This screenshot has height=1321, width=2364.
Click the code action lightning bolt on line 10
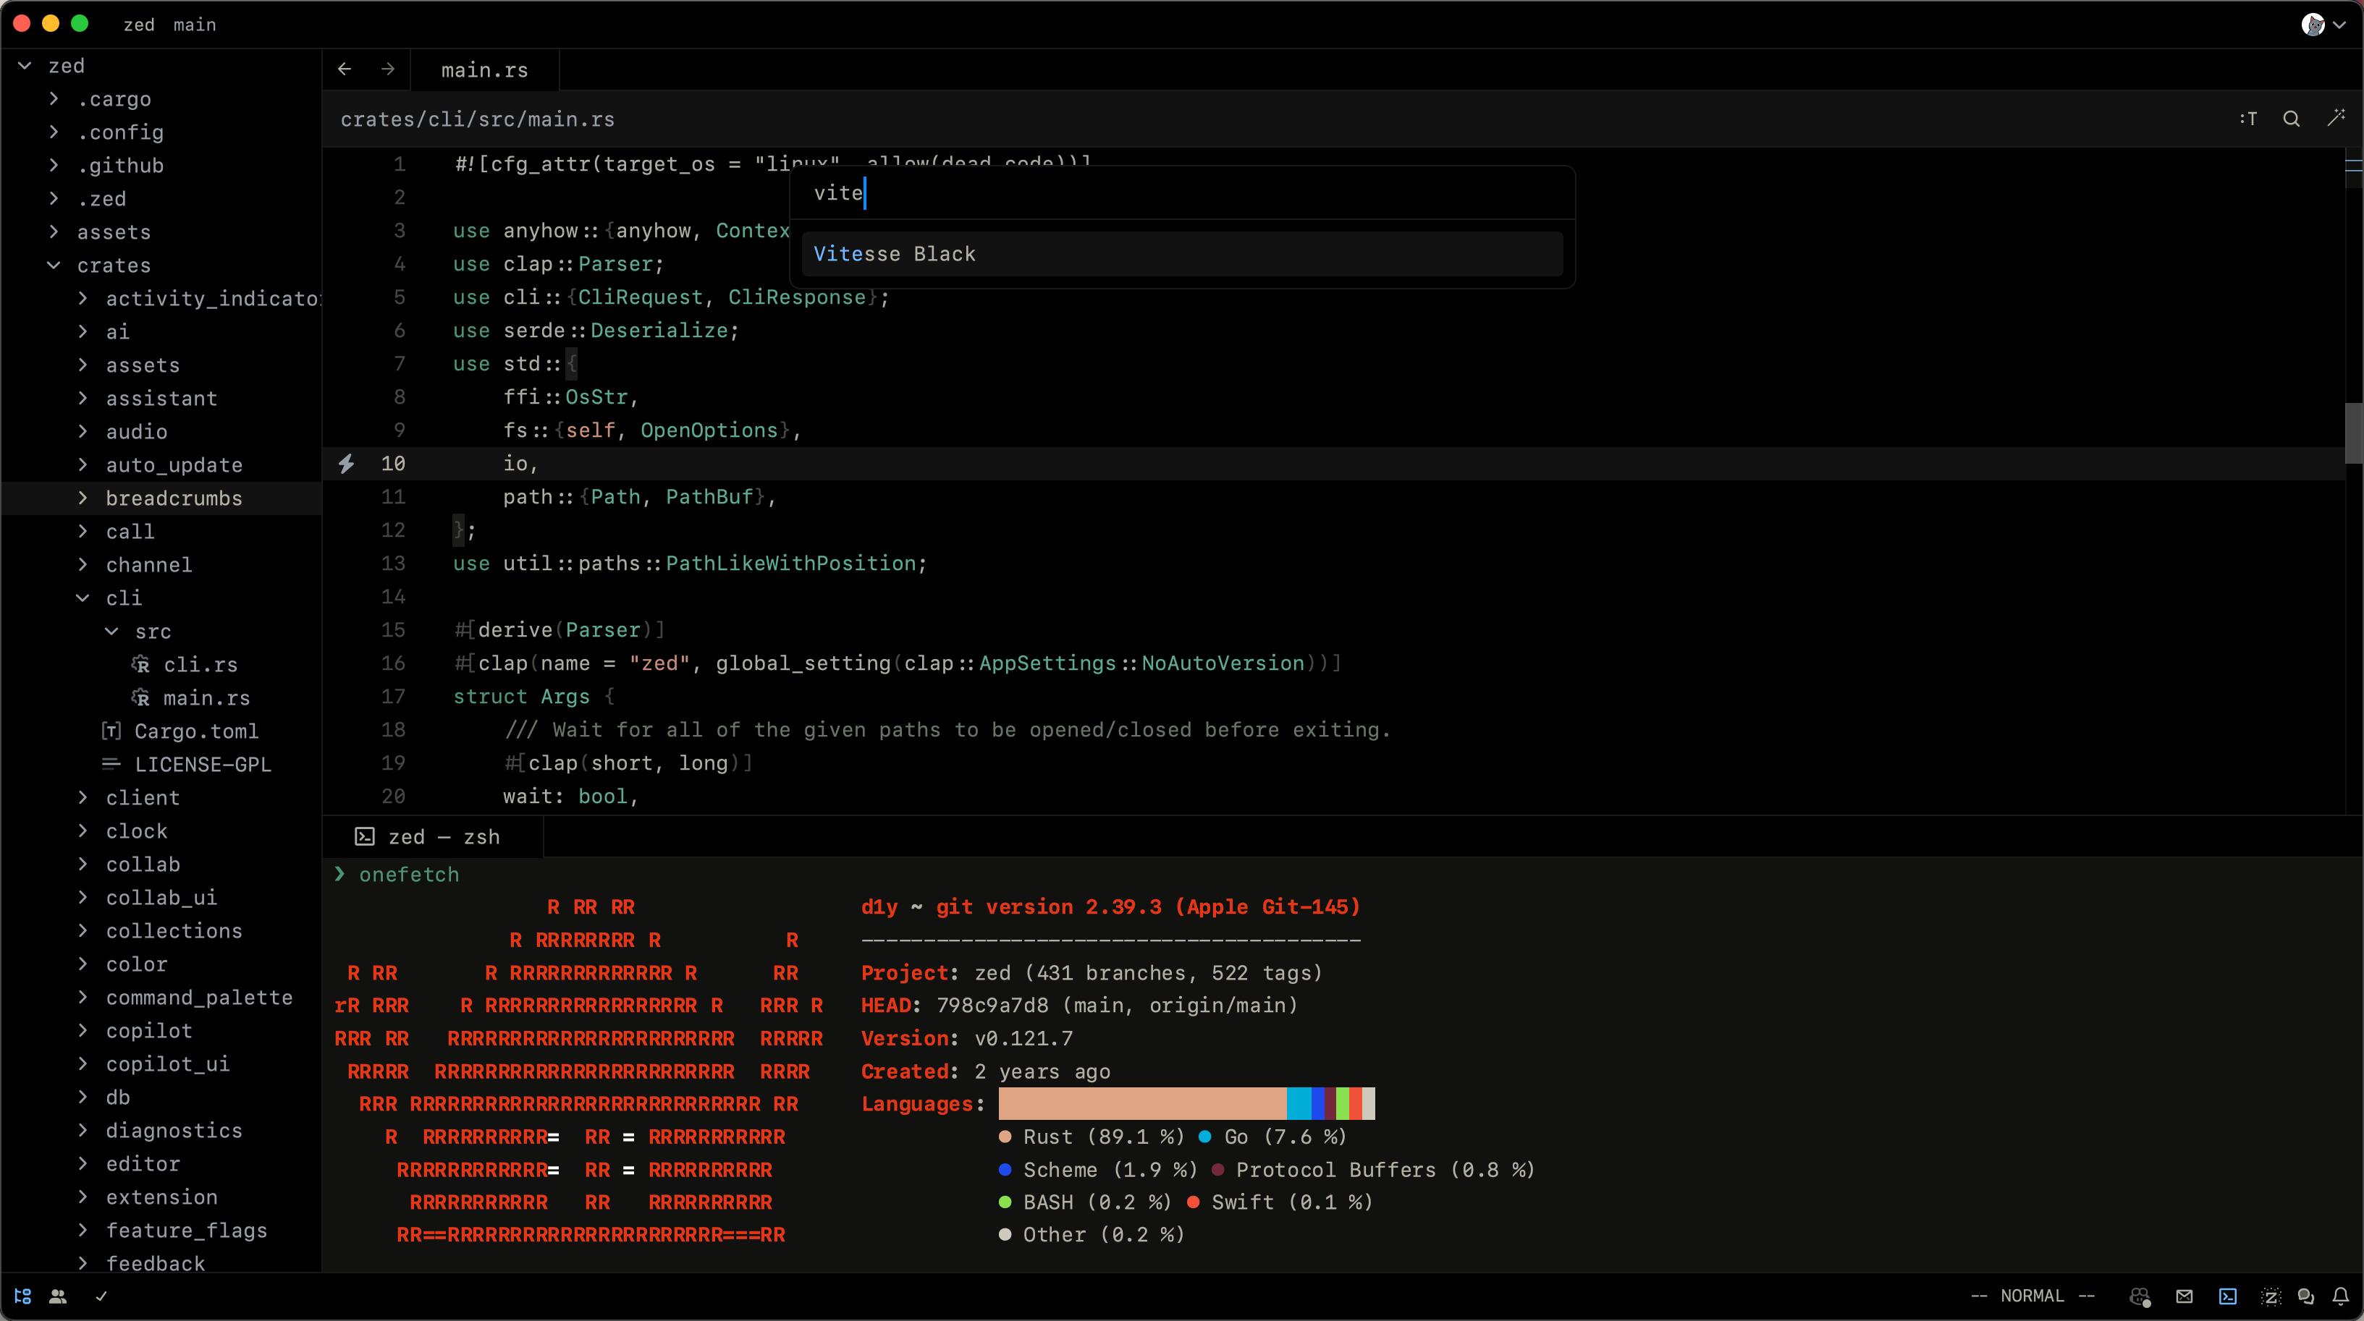pos(346,464)
